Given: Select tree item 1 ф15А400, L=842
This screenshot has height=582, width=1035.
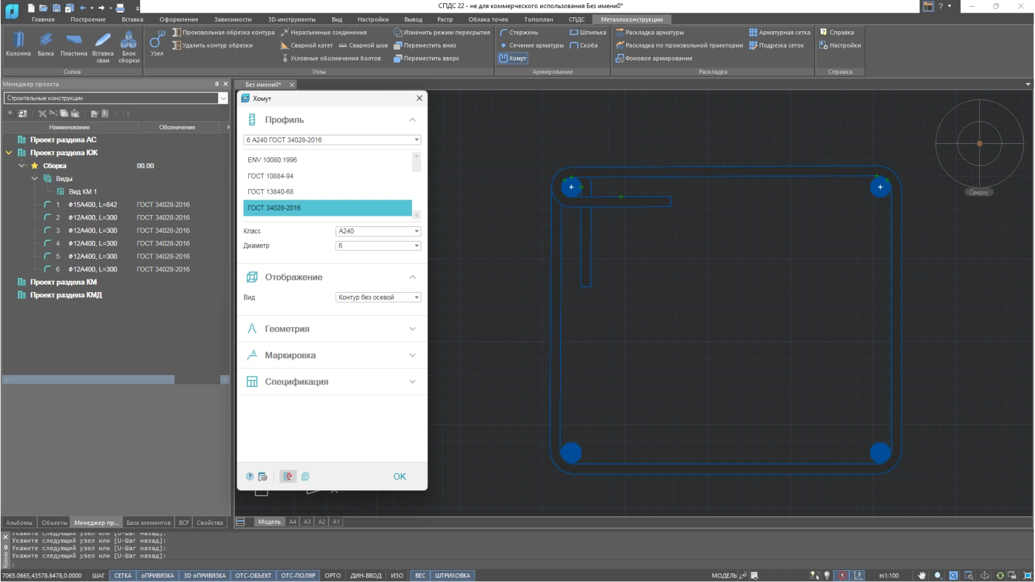Looking at the screenshot, I should (92, 204).
